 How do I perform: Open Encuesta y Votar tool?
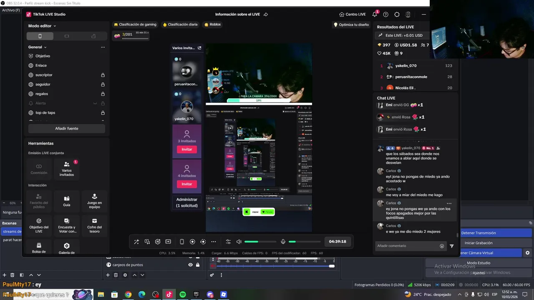(67, 225)
